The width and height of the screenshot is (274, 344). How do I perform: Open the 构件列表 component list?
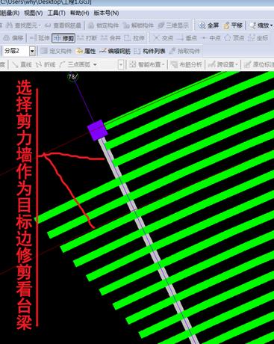coord(149,51)
